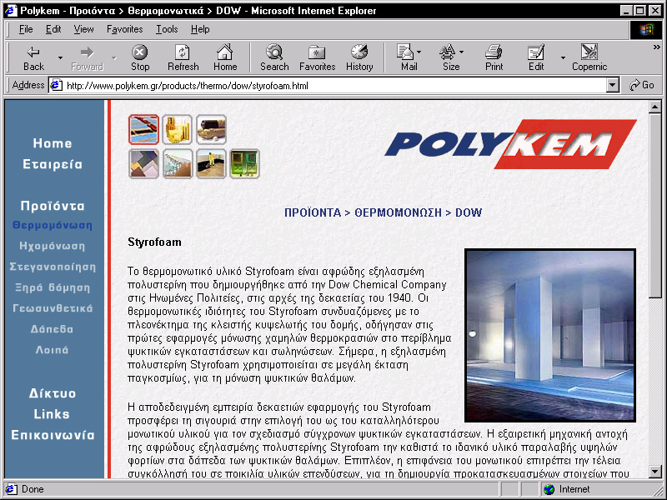667x500 pixels.
Task: Select Δάπεδα in the sidebar
Action: click(52, 329)
